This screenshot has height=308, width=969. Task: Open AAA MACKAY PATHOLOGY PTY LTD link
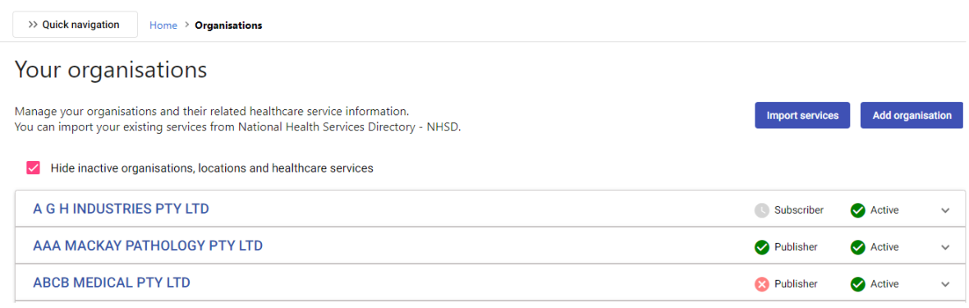click(x=148, y=246)
